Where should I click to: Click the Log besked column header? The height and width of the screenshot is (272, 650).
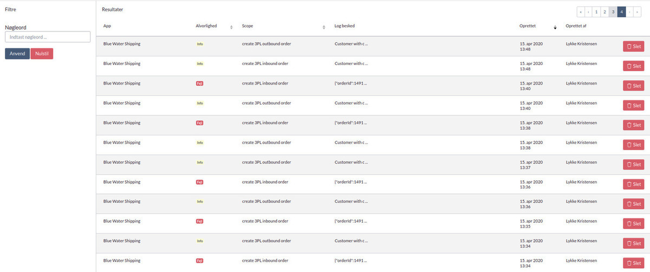[344, 26]
